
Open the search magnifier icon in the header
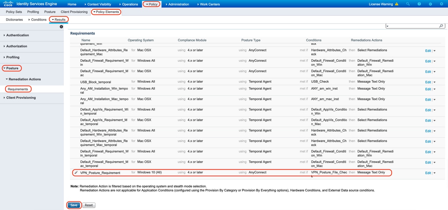tap(408, 4)
